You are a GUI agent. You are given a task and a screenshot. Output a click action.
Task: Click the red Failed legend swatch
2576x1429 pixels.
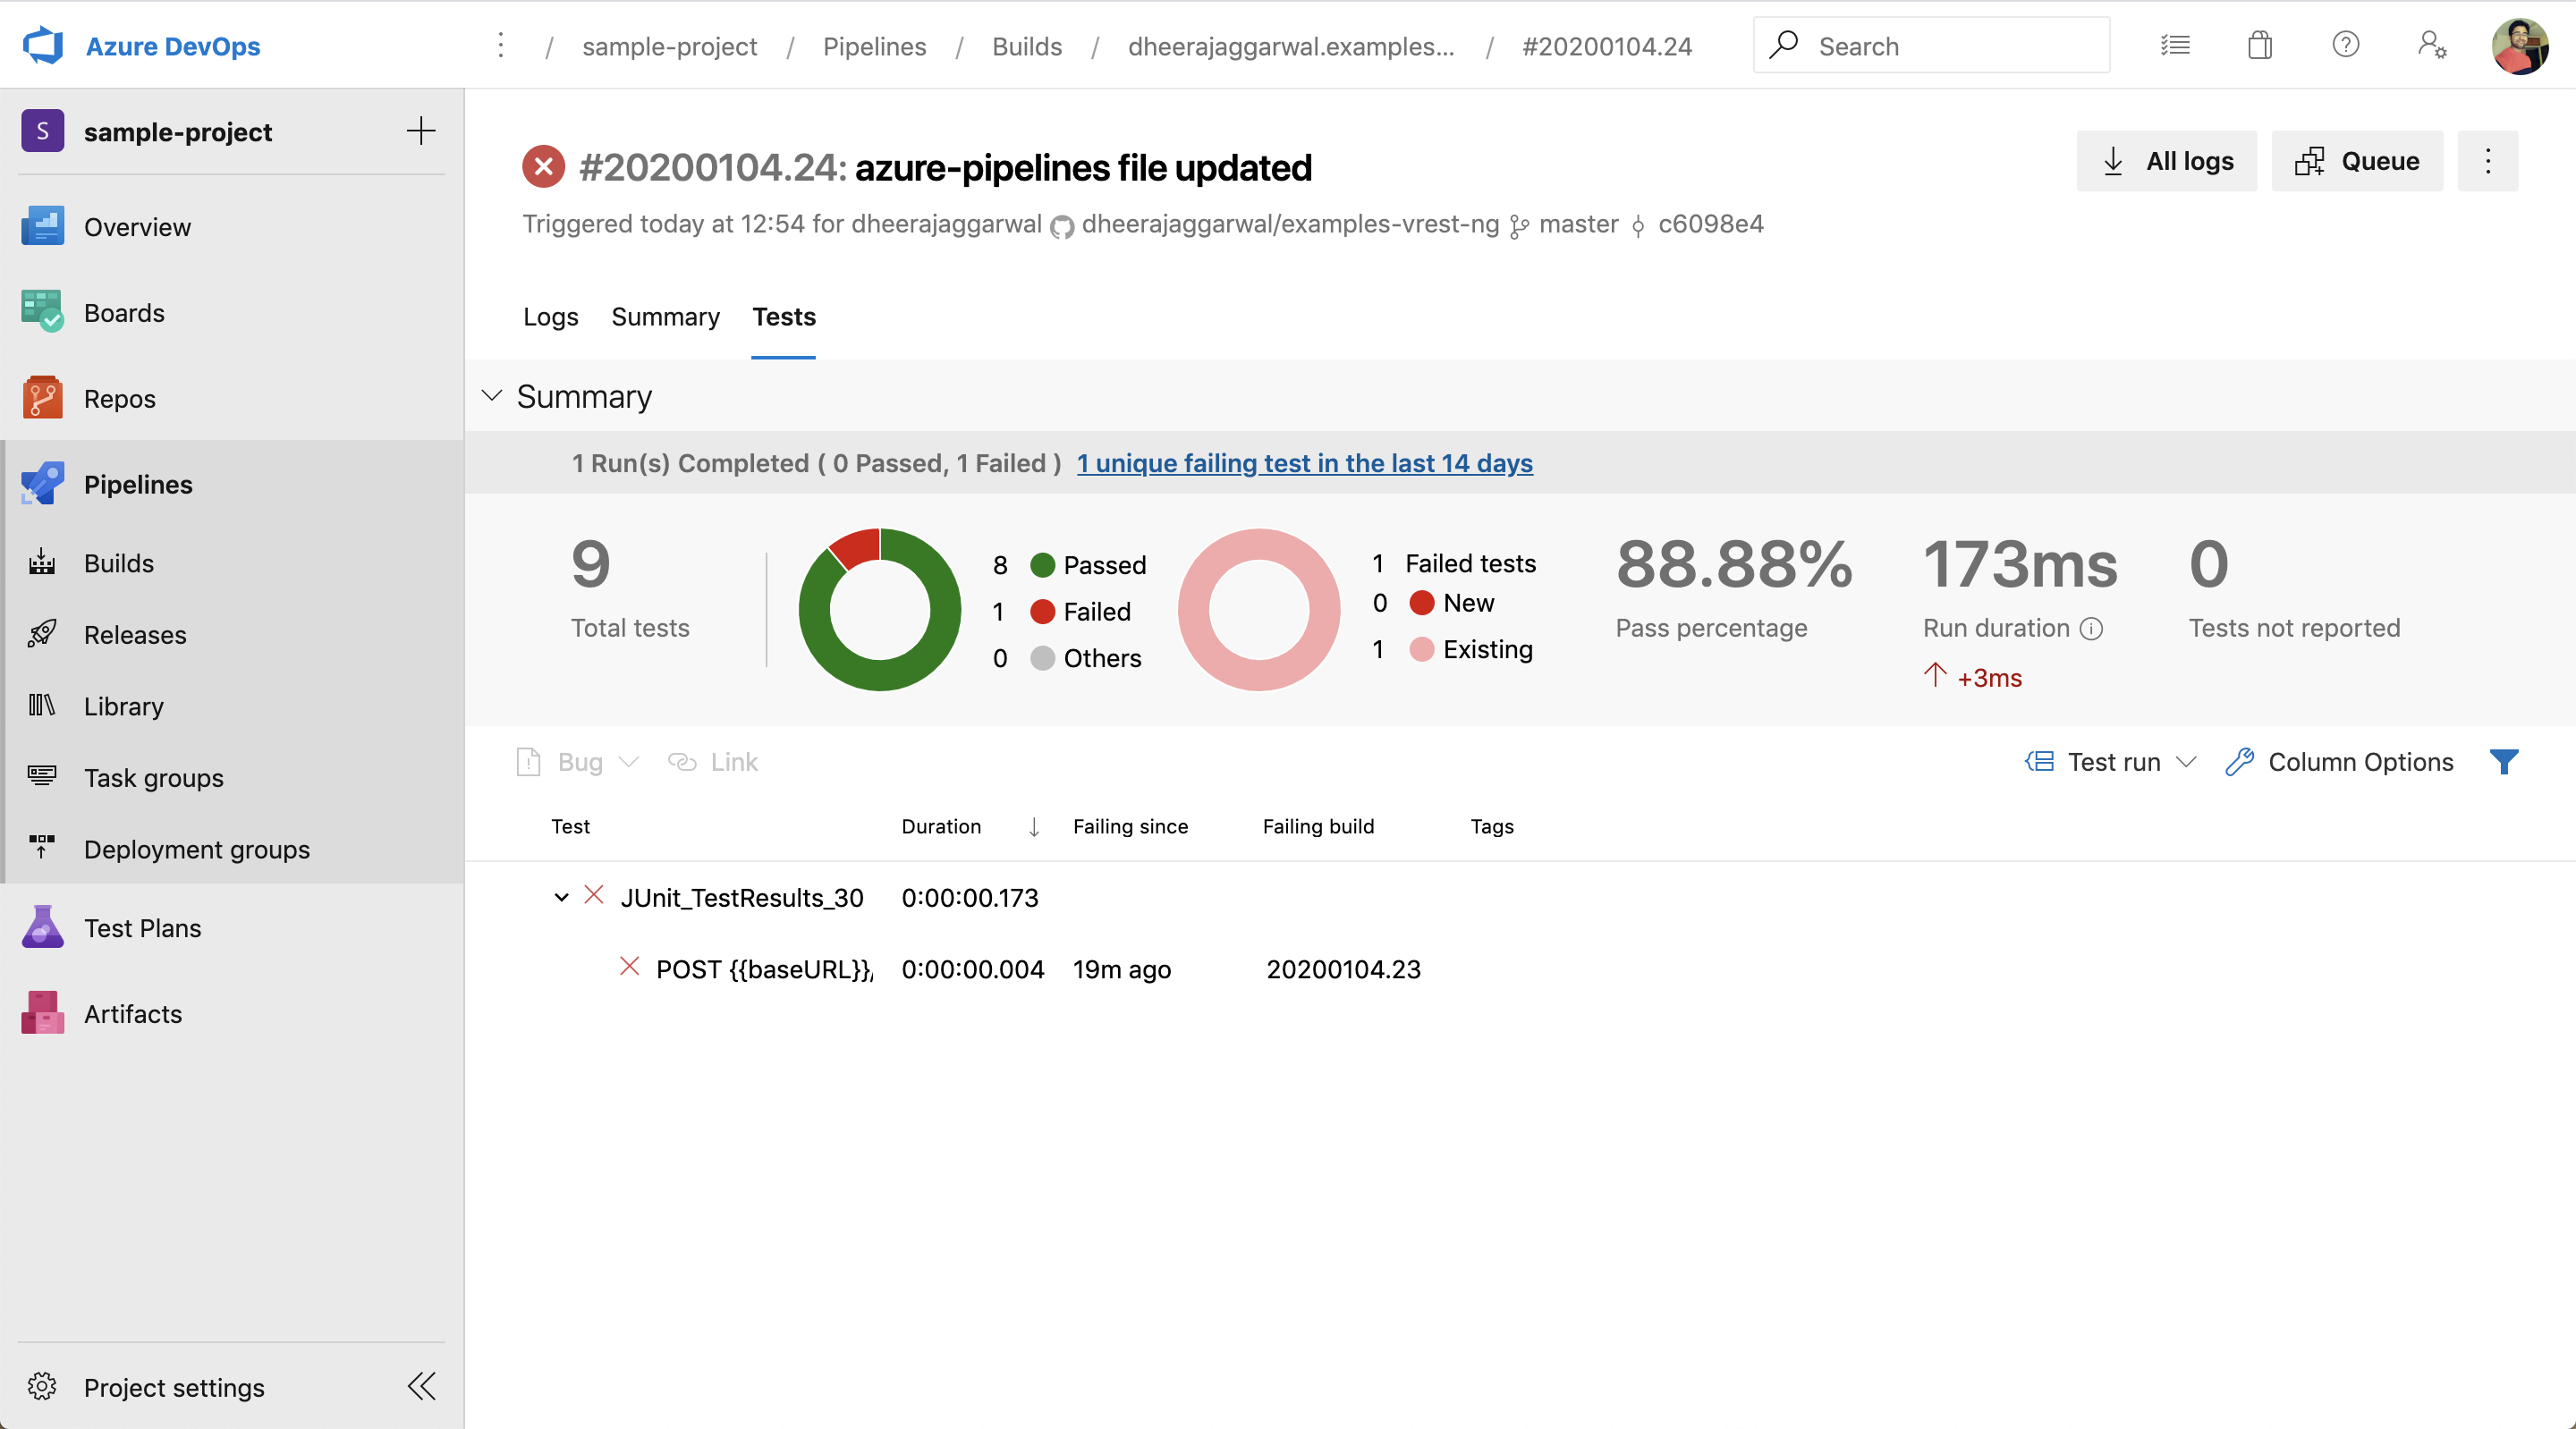pyautogui.click(x=1042, y=611)
